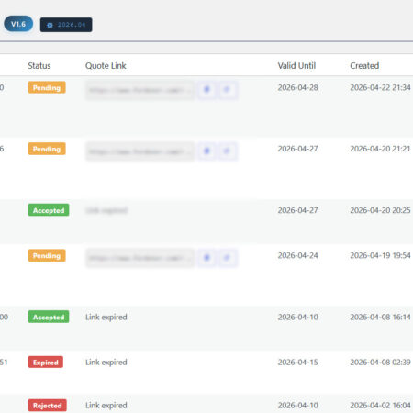Click the created timestamp 2026-04-20 20:25

380,210
